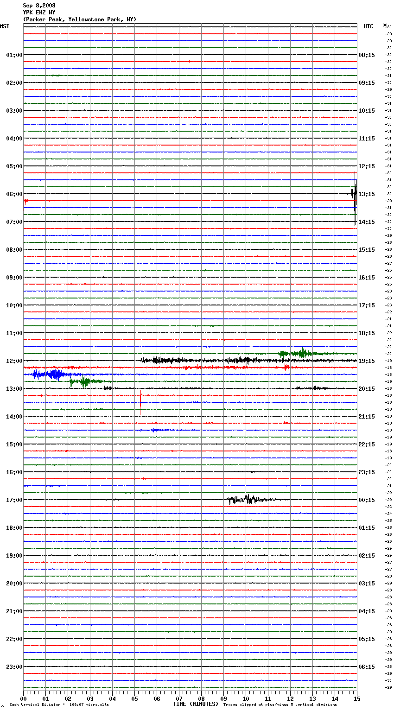The width and height of the screenshot is (394, 711).
Task: Click the 'UTC' column heading
Action: tap(368, 26)
